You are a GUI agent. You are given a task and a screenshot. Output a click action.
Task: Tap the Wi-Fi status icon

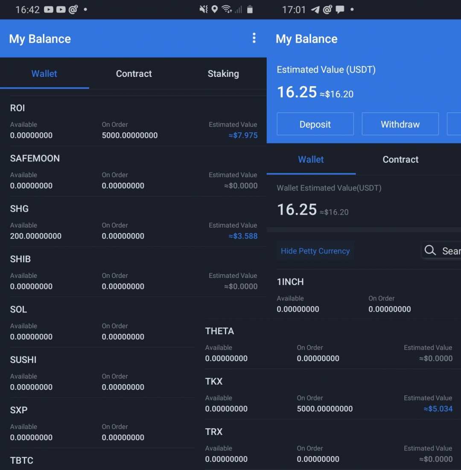[227, 9]
